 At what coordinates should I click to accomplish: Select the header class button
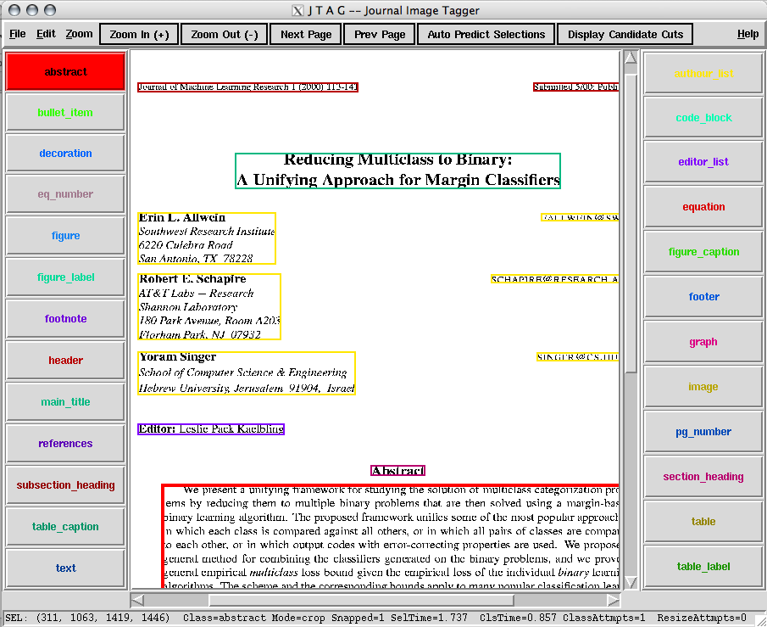[65, 361]
